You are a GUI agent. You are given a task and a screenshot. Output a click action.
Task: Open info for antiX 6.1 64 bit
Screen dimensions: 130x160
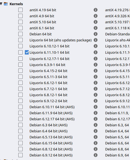[x=96, y=28]
